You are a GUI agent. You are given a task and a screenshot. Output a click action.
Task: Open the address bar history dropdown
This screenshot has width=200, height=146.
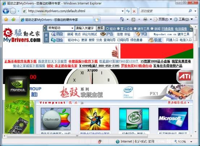coord(123,11)
